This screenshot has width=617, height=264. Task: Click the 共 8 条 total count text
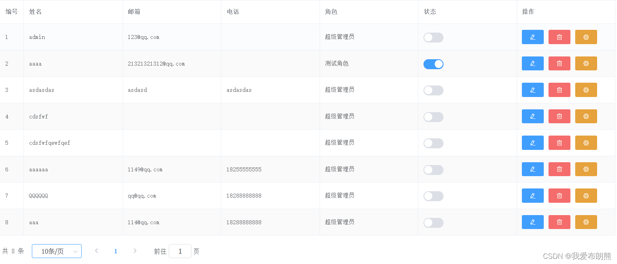click(13, 251)
